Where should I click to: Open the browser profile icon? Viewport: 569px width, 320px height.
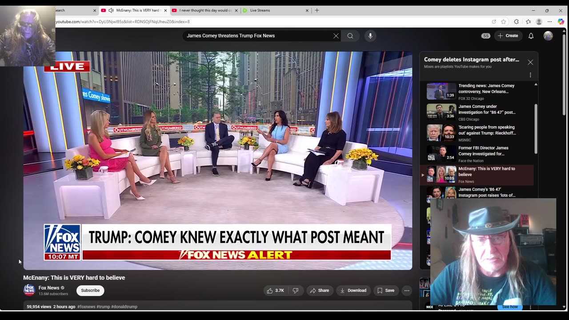pos(539,21)
